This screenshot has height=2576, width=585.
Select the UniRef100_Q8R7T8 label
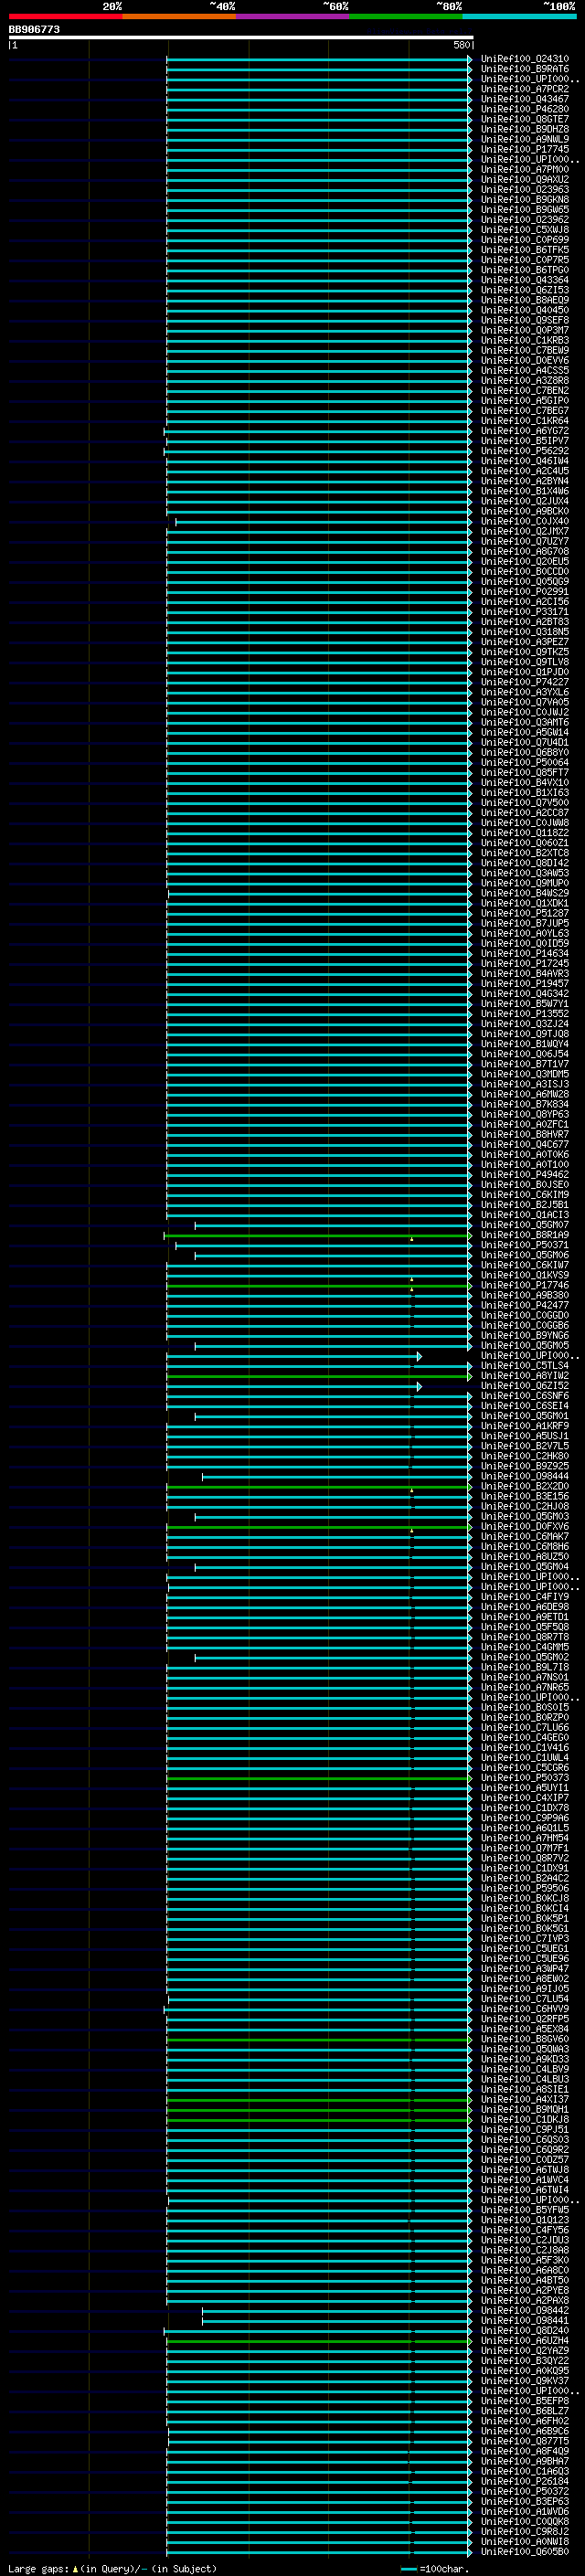click(x=525, y=1637)
